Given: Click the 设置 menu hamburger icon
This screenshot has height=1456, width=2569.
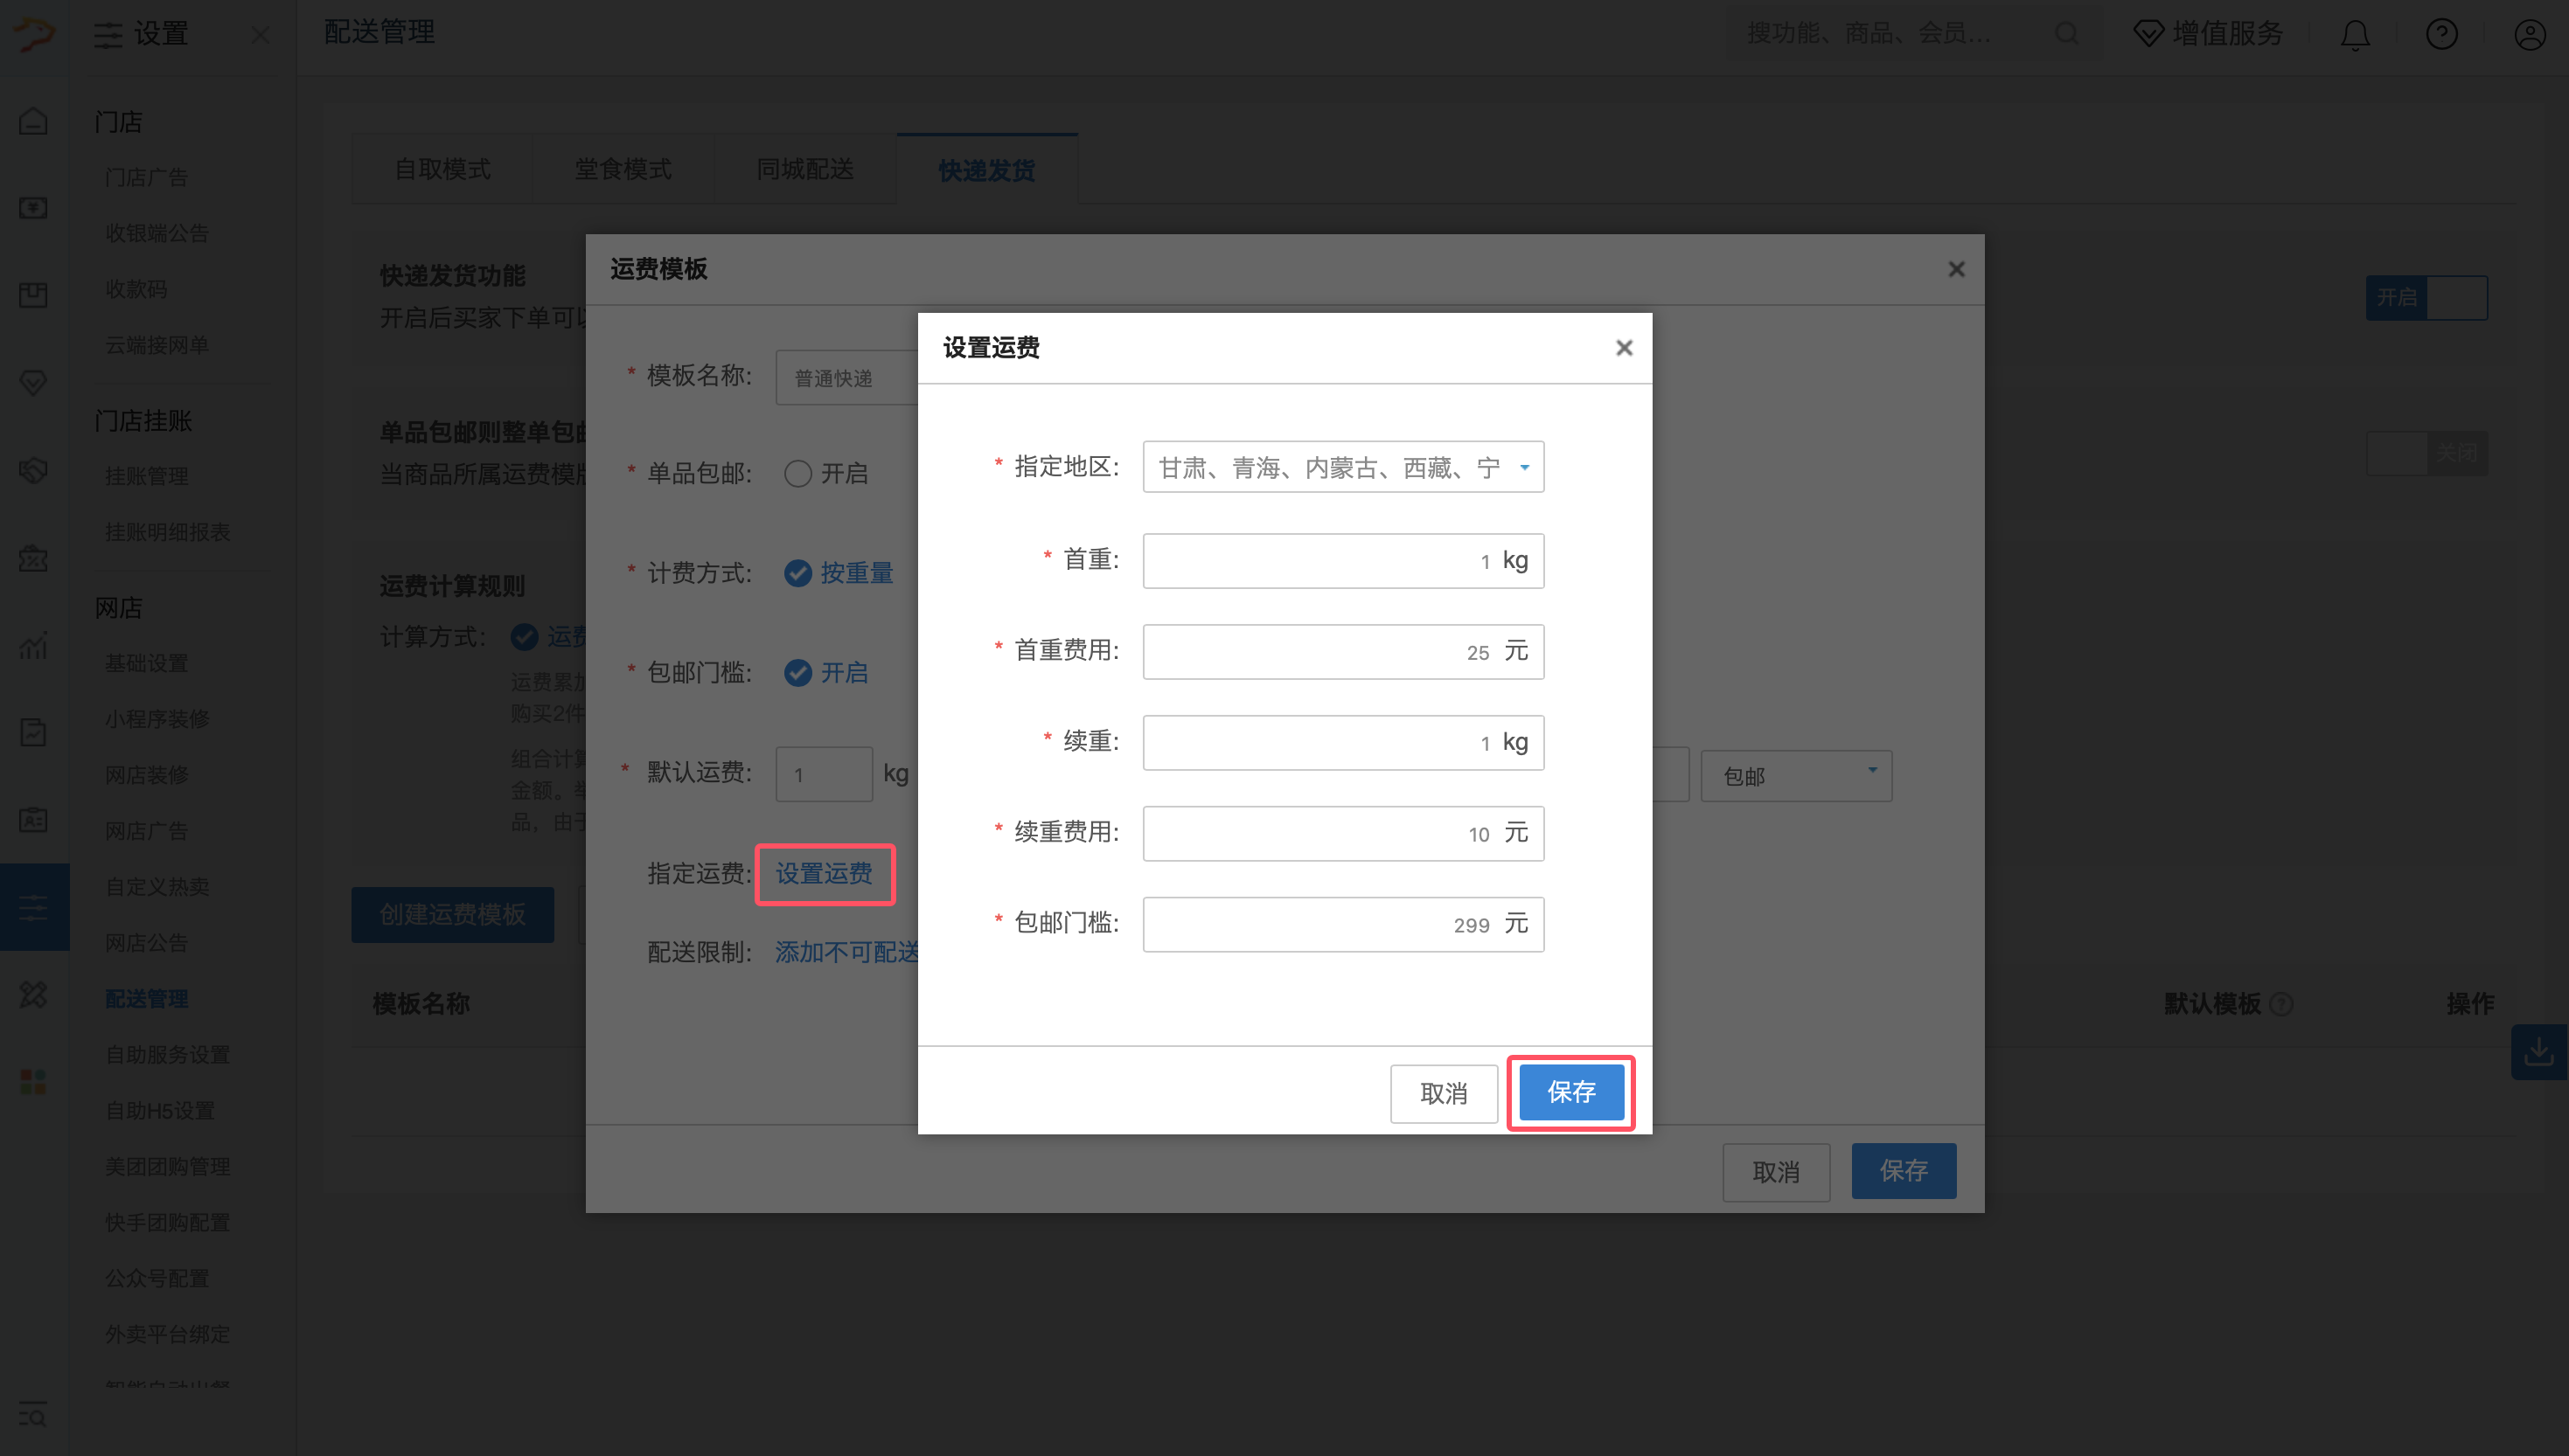Looking at the screenshot, I should click(x=108, y=35).
